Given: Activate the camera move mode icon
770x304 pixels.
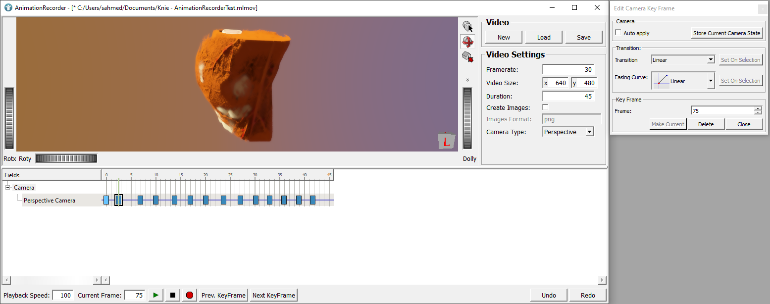Looking at the screenshot, I should [x=468, y=42].
